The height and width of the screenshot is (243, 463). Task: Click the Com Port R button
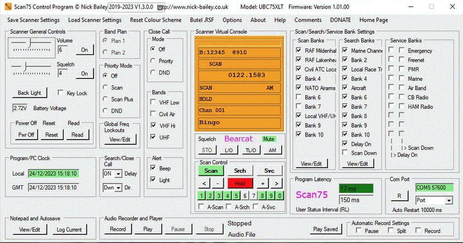(399, 196)
